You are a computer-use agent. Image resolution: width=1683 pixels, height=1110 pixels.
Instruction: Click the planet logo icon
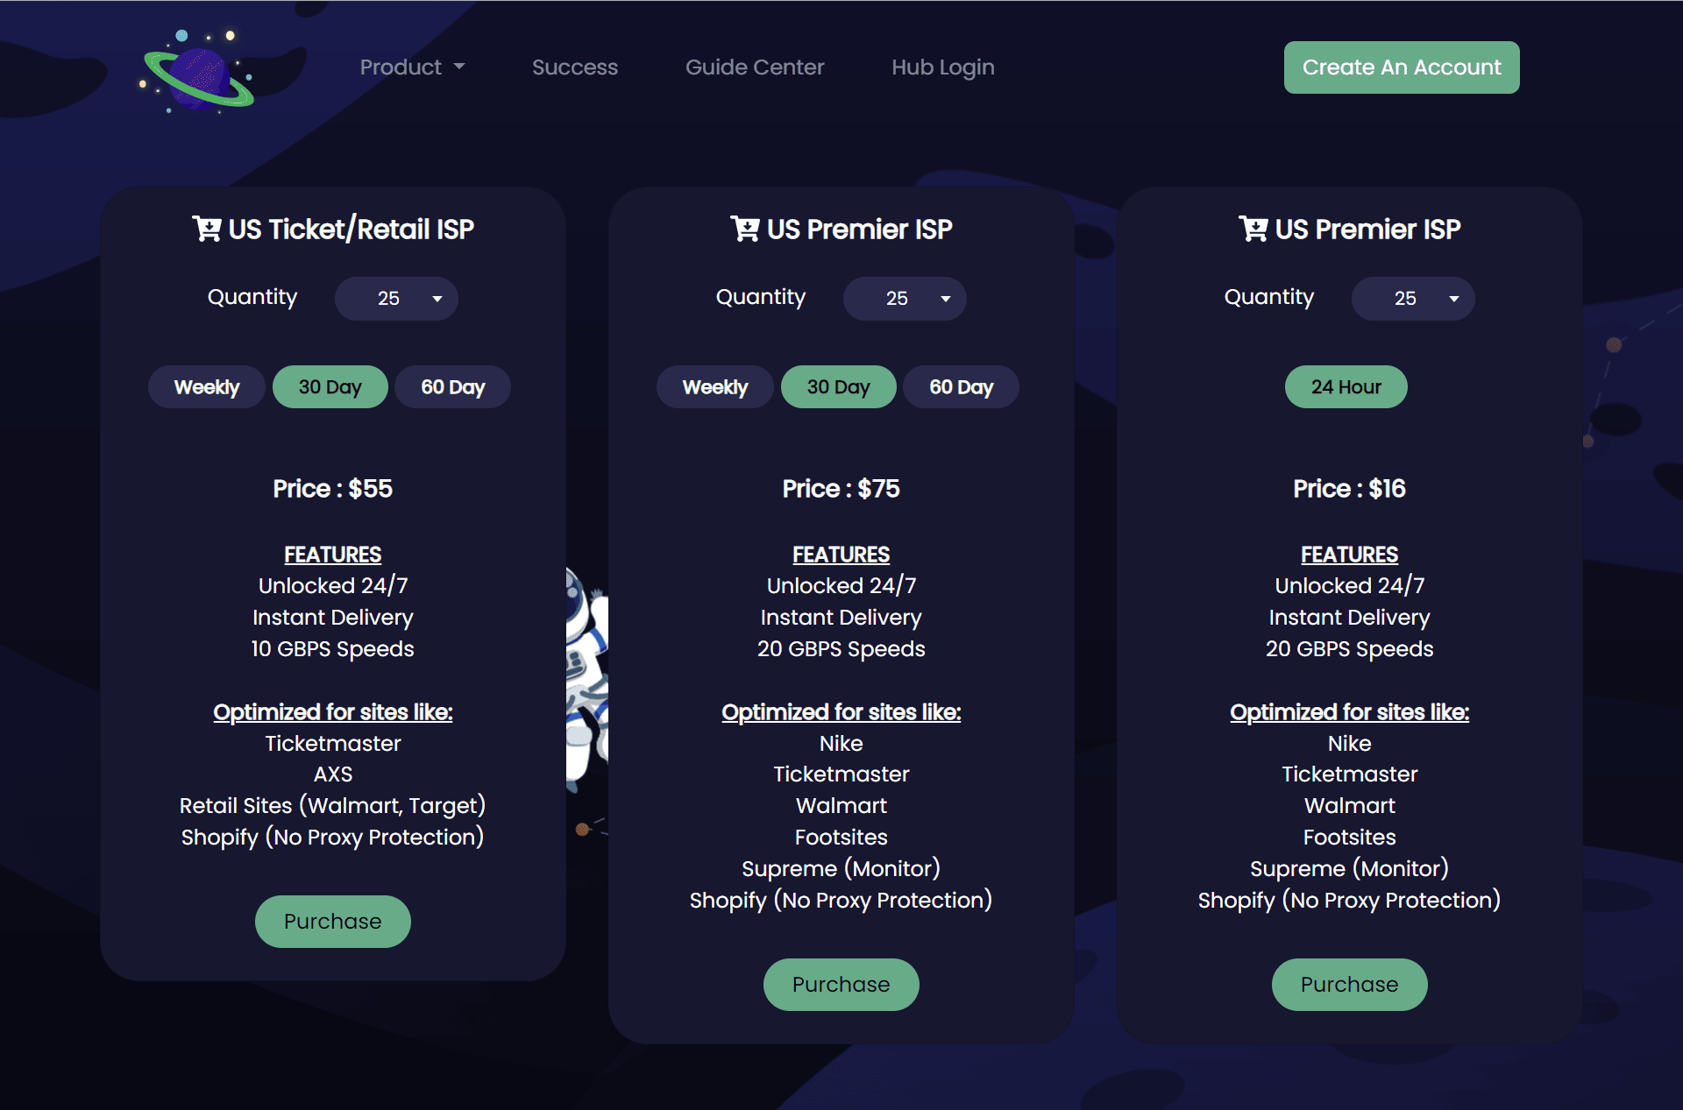coord(197,70)
